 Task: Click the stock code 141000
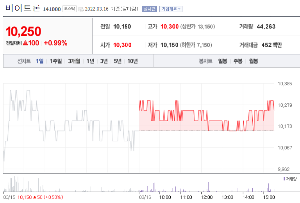pyautogui.click(x=52, y=9)
